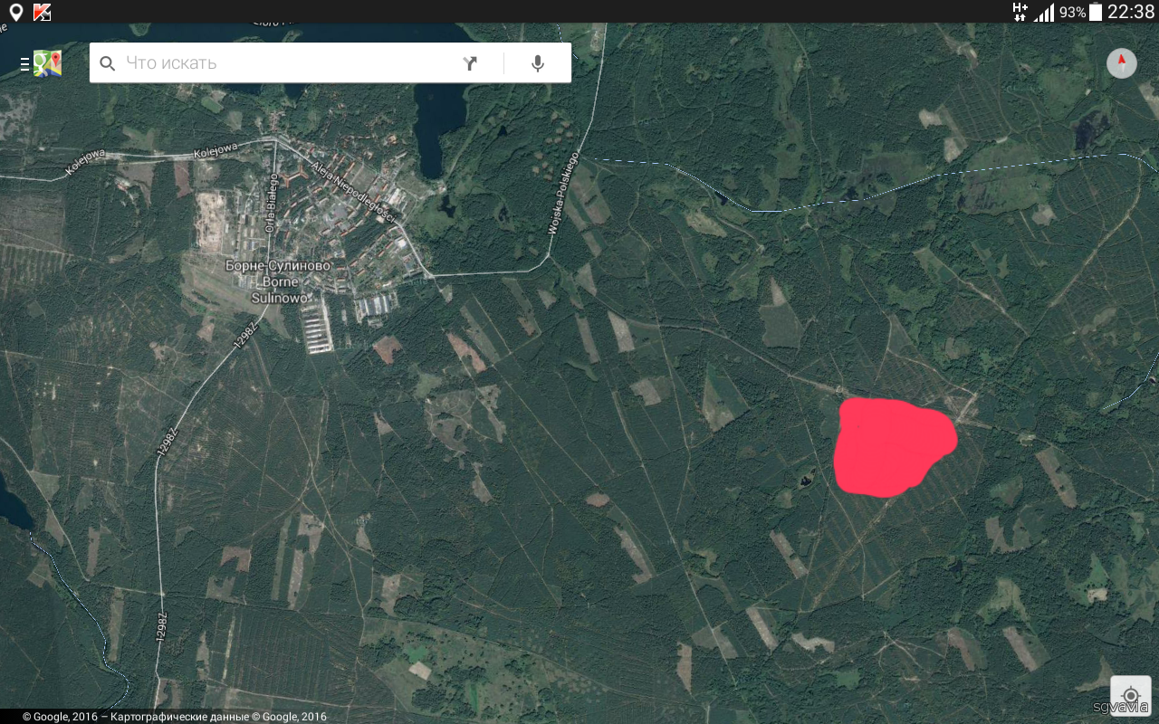Tap the 22:38 clock in status bar

tap(1131, 12)
